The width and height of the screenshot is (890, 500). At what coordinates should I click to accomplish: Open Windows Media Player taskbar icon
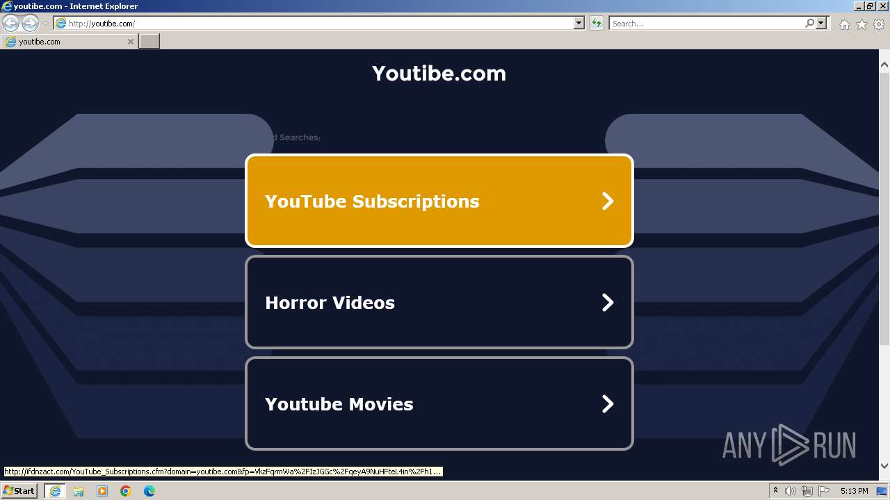click(102, 491)
